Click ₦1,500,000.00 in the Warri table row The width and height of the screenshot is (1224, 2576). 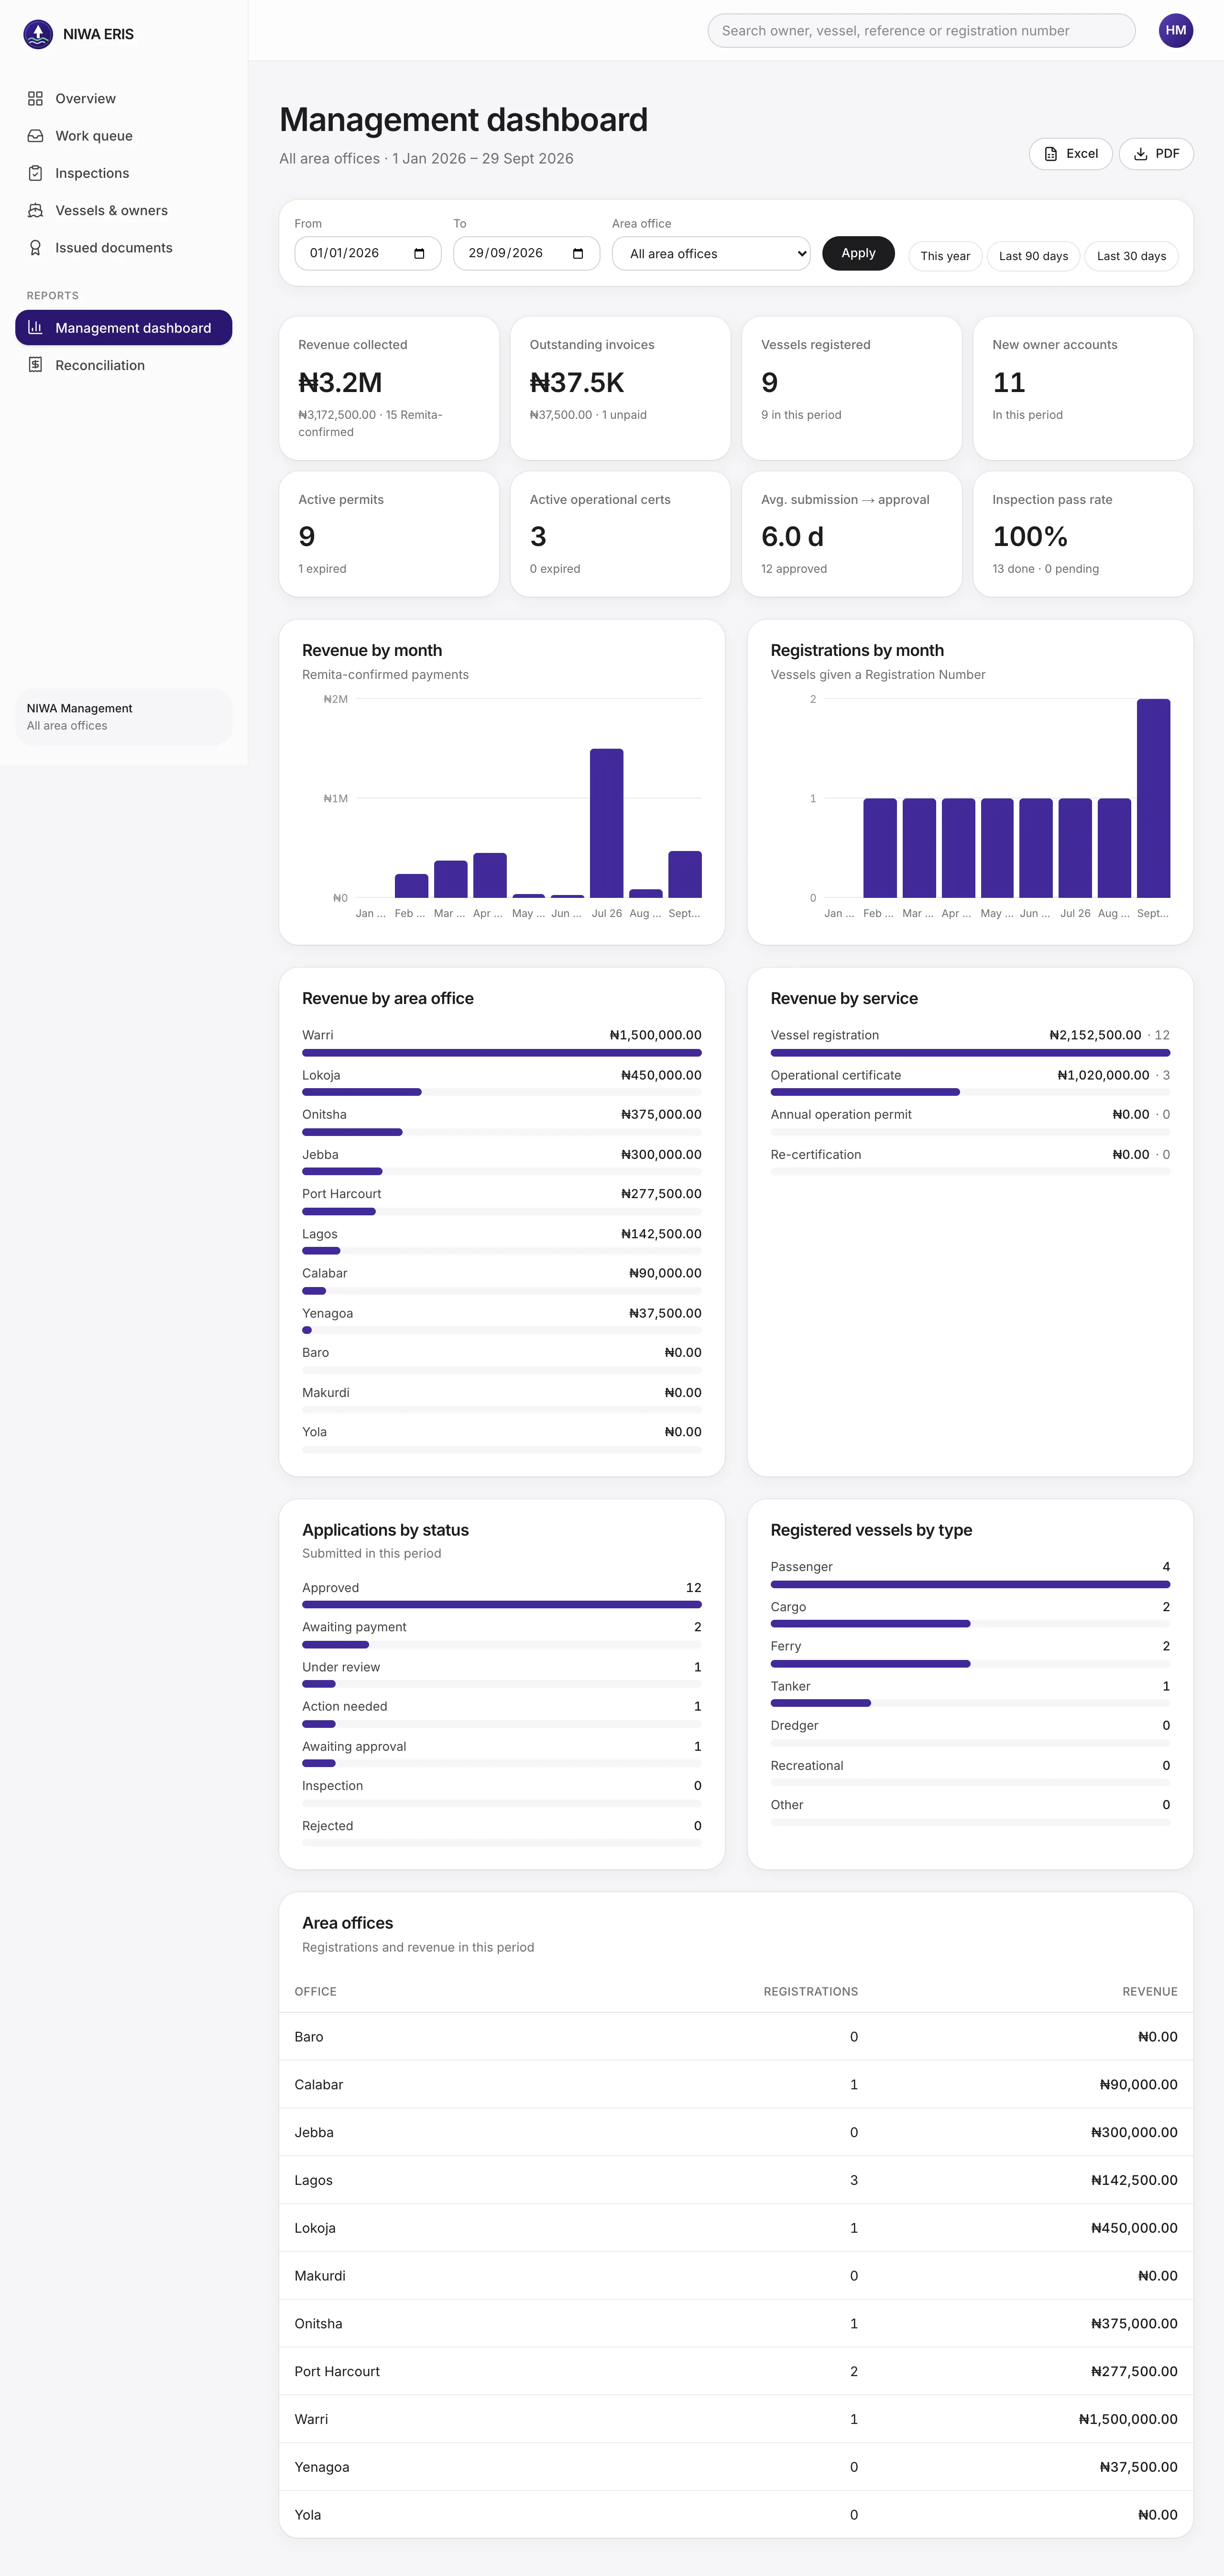click(1128, 2419)
